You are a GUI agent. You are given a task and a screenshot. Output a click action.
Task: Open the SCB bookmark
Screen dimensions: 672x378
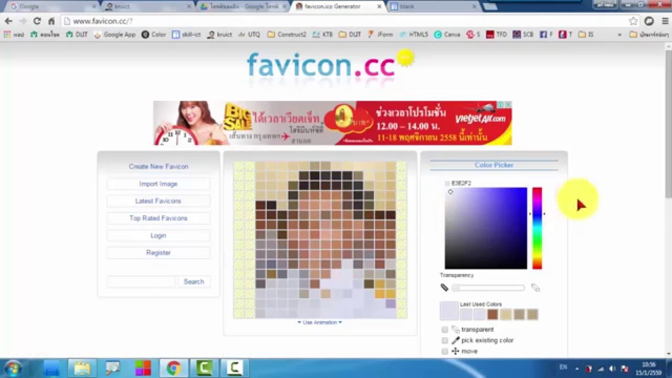tap(523, 35)
